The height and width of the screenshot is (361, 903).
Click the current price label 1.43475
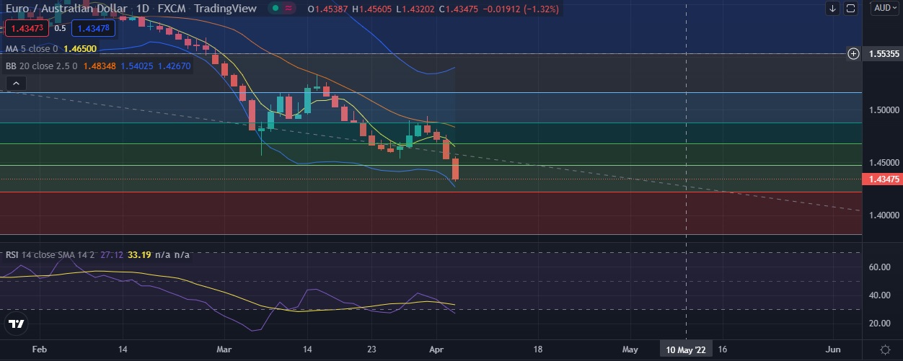[x=884, y=179]
